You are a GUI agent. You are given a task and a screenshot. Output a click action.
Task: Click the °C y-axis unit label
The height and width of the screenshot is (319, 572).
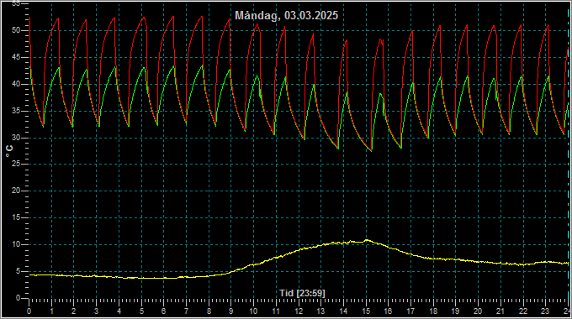point(9,151)
